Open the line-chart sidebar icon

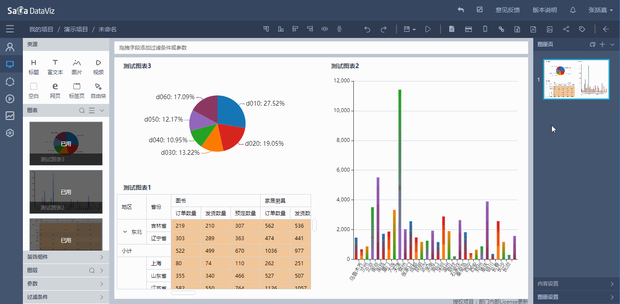click(x=10, y=116)
